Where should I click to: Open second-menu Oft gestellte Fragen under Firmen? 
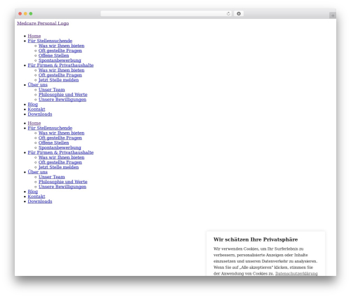point(60,162)
